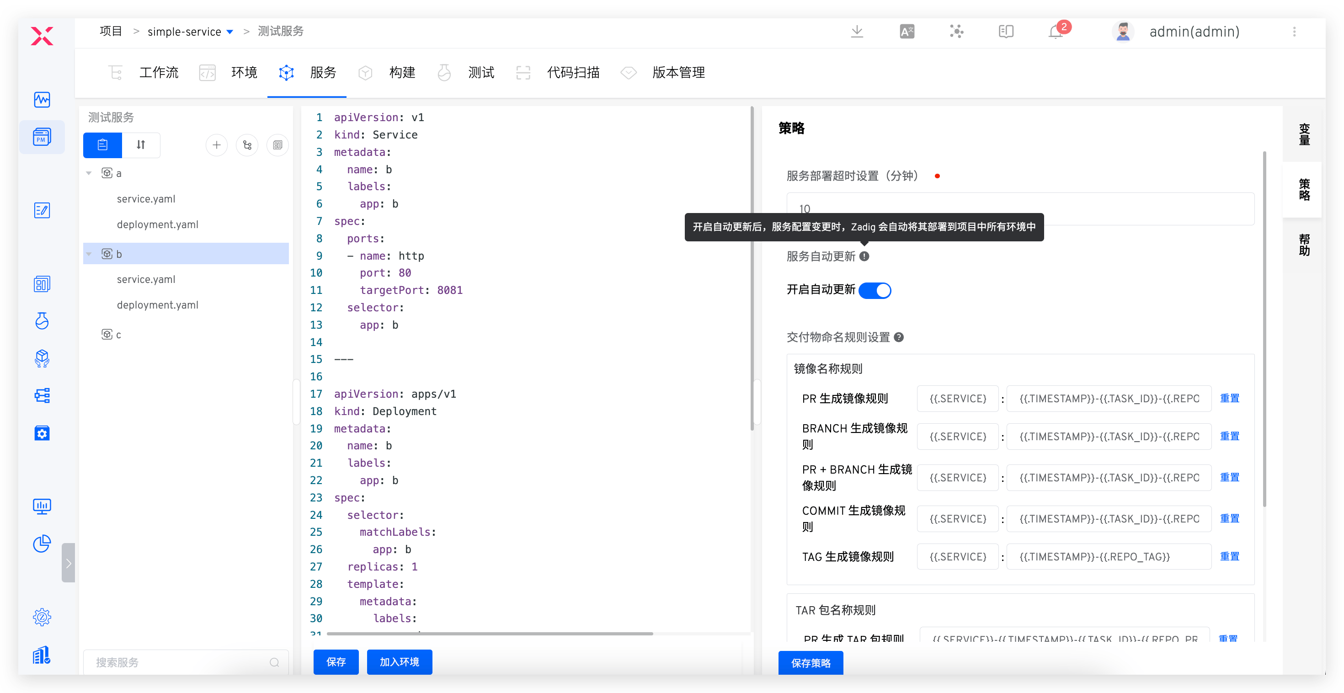Click the 测试服务 breadcrumb text

[280, 31]
